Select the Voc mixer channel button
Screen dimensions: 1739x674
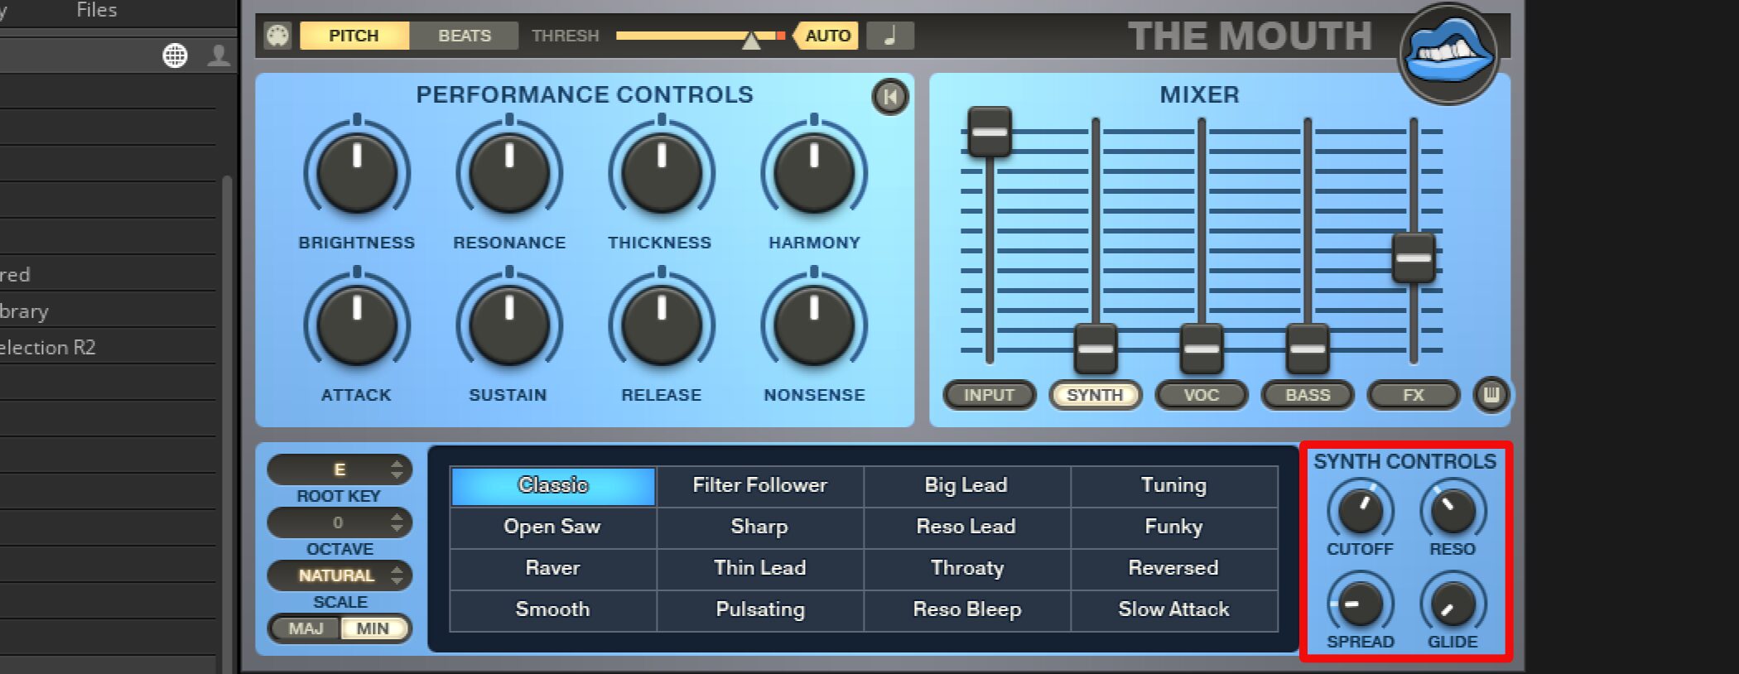1202,395
